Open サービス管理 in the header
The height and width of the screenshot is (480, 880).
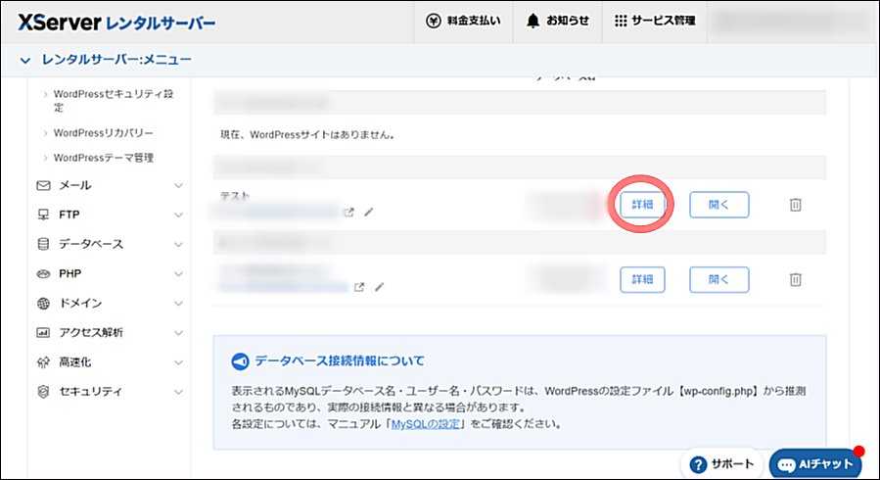[x=655, y=22]
